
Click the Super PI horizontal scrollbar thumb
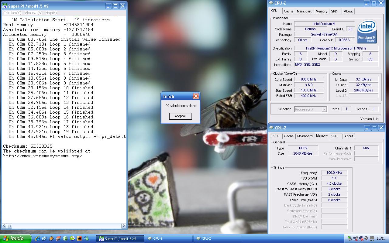tap(10, 226)
